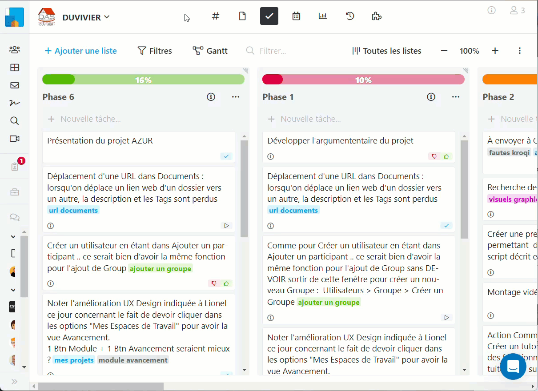
Task: Open the Phase 6 list three-dot menu
Action: 236,97
